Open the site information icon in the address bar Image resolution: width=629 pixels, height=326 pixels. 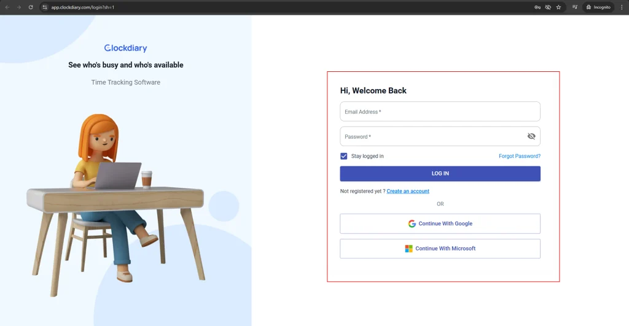point(45,7)
